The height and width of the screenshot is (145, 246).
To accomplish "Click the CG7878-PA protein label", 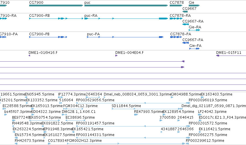I will pyautogui.click(x=181, y=34).
